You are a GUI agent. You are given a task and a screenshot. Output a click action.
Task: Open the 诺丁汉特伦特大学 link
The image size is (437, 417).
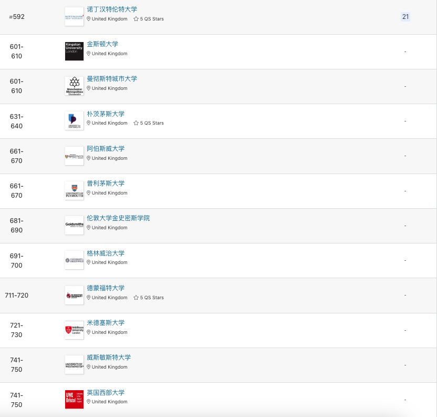112,9
